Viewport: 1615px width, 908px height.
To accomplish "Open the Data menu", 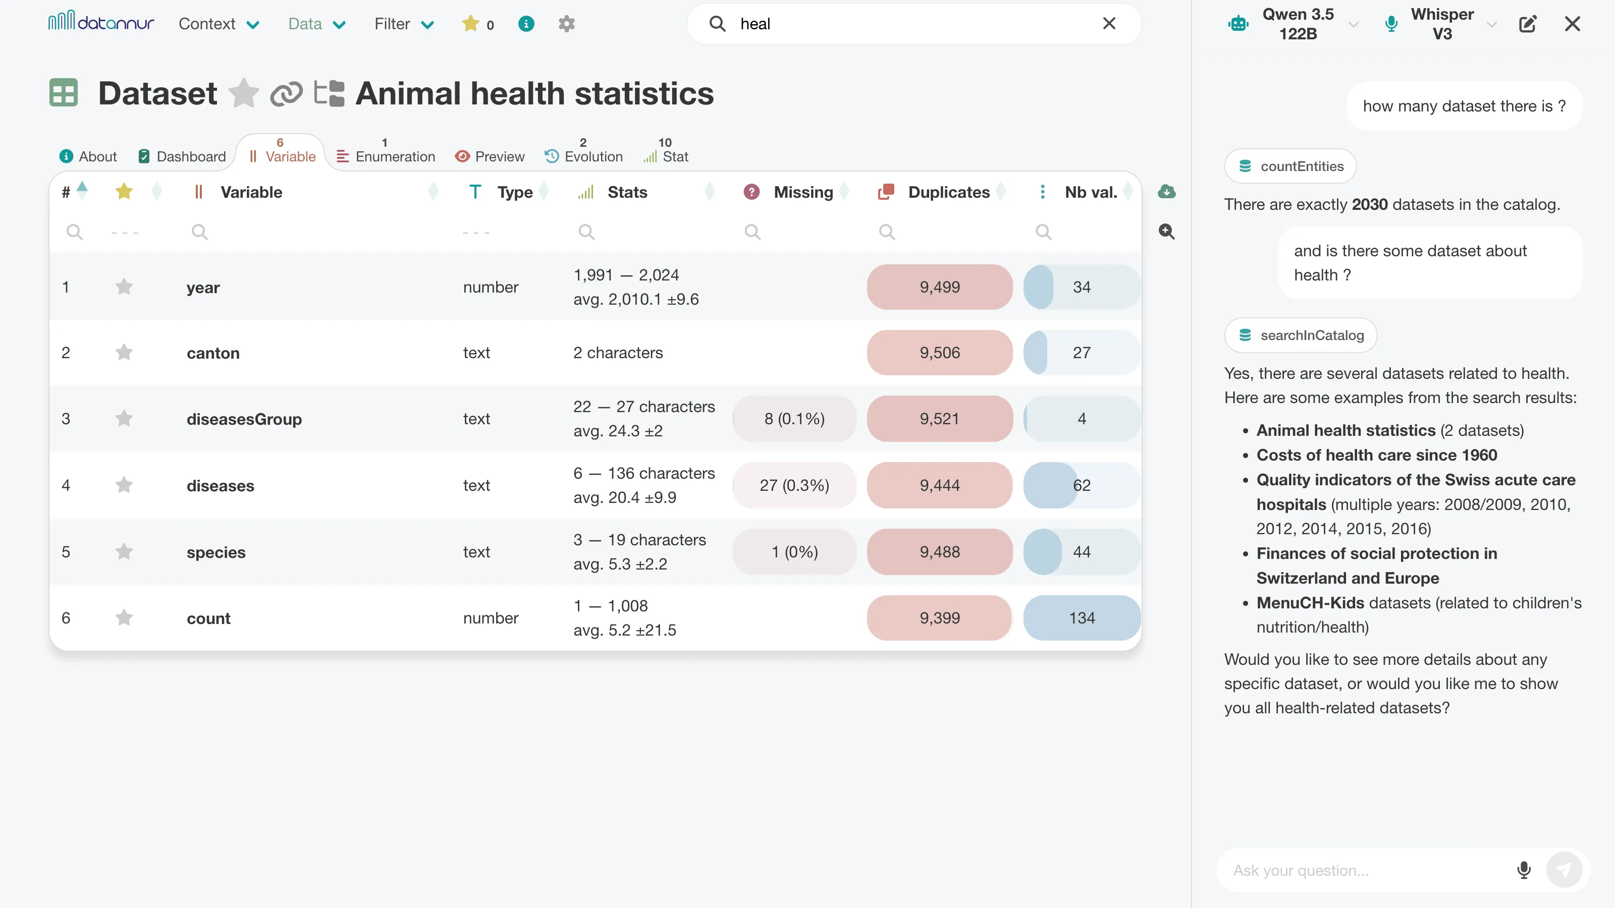I will click(316, 24).
